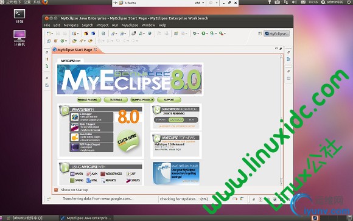Open the Project menu
The height and width of the screenshot is (221, 353).
102,25
